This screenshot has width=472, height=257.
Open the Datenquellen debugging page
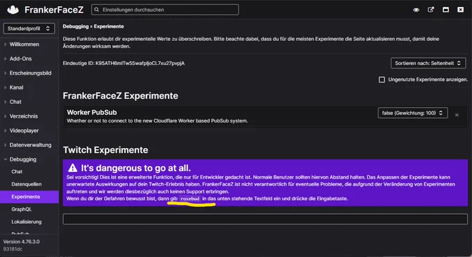point(26,184)
